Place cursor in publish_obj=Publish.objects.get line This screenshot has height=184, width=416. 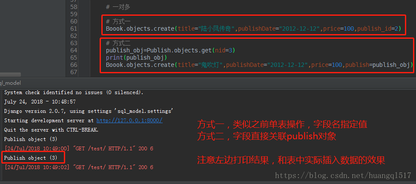pyautogui.click(x=171, y=50)
